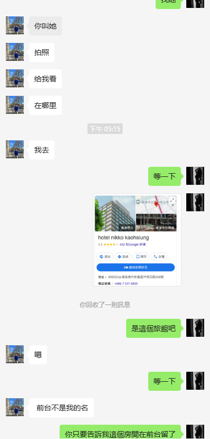Image resolution: width=210 pixels, height=439 pixels.
Task: Click the website (網站) globe button in card
Action: click(105, 257)
